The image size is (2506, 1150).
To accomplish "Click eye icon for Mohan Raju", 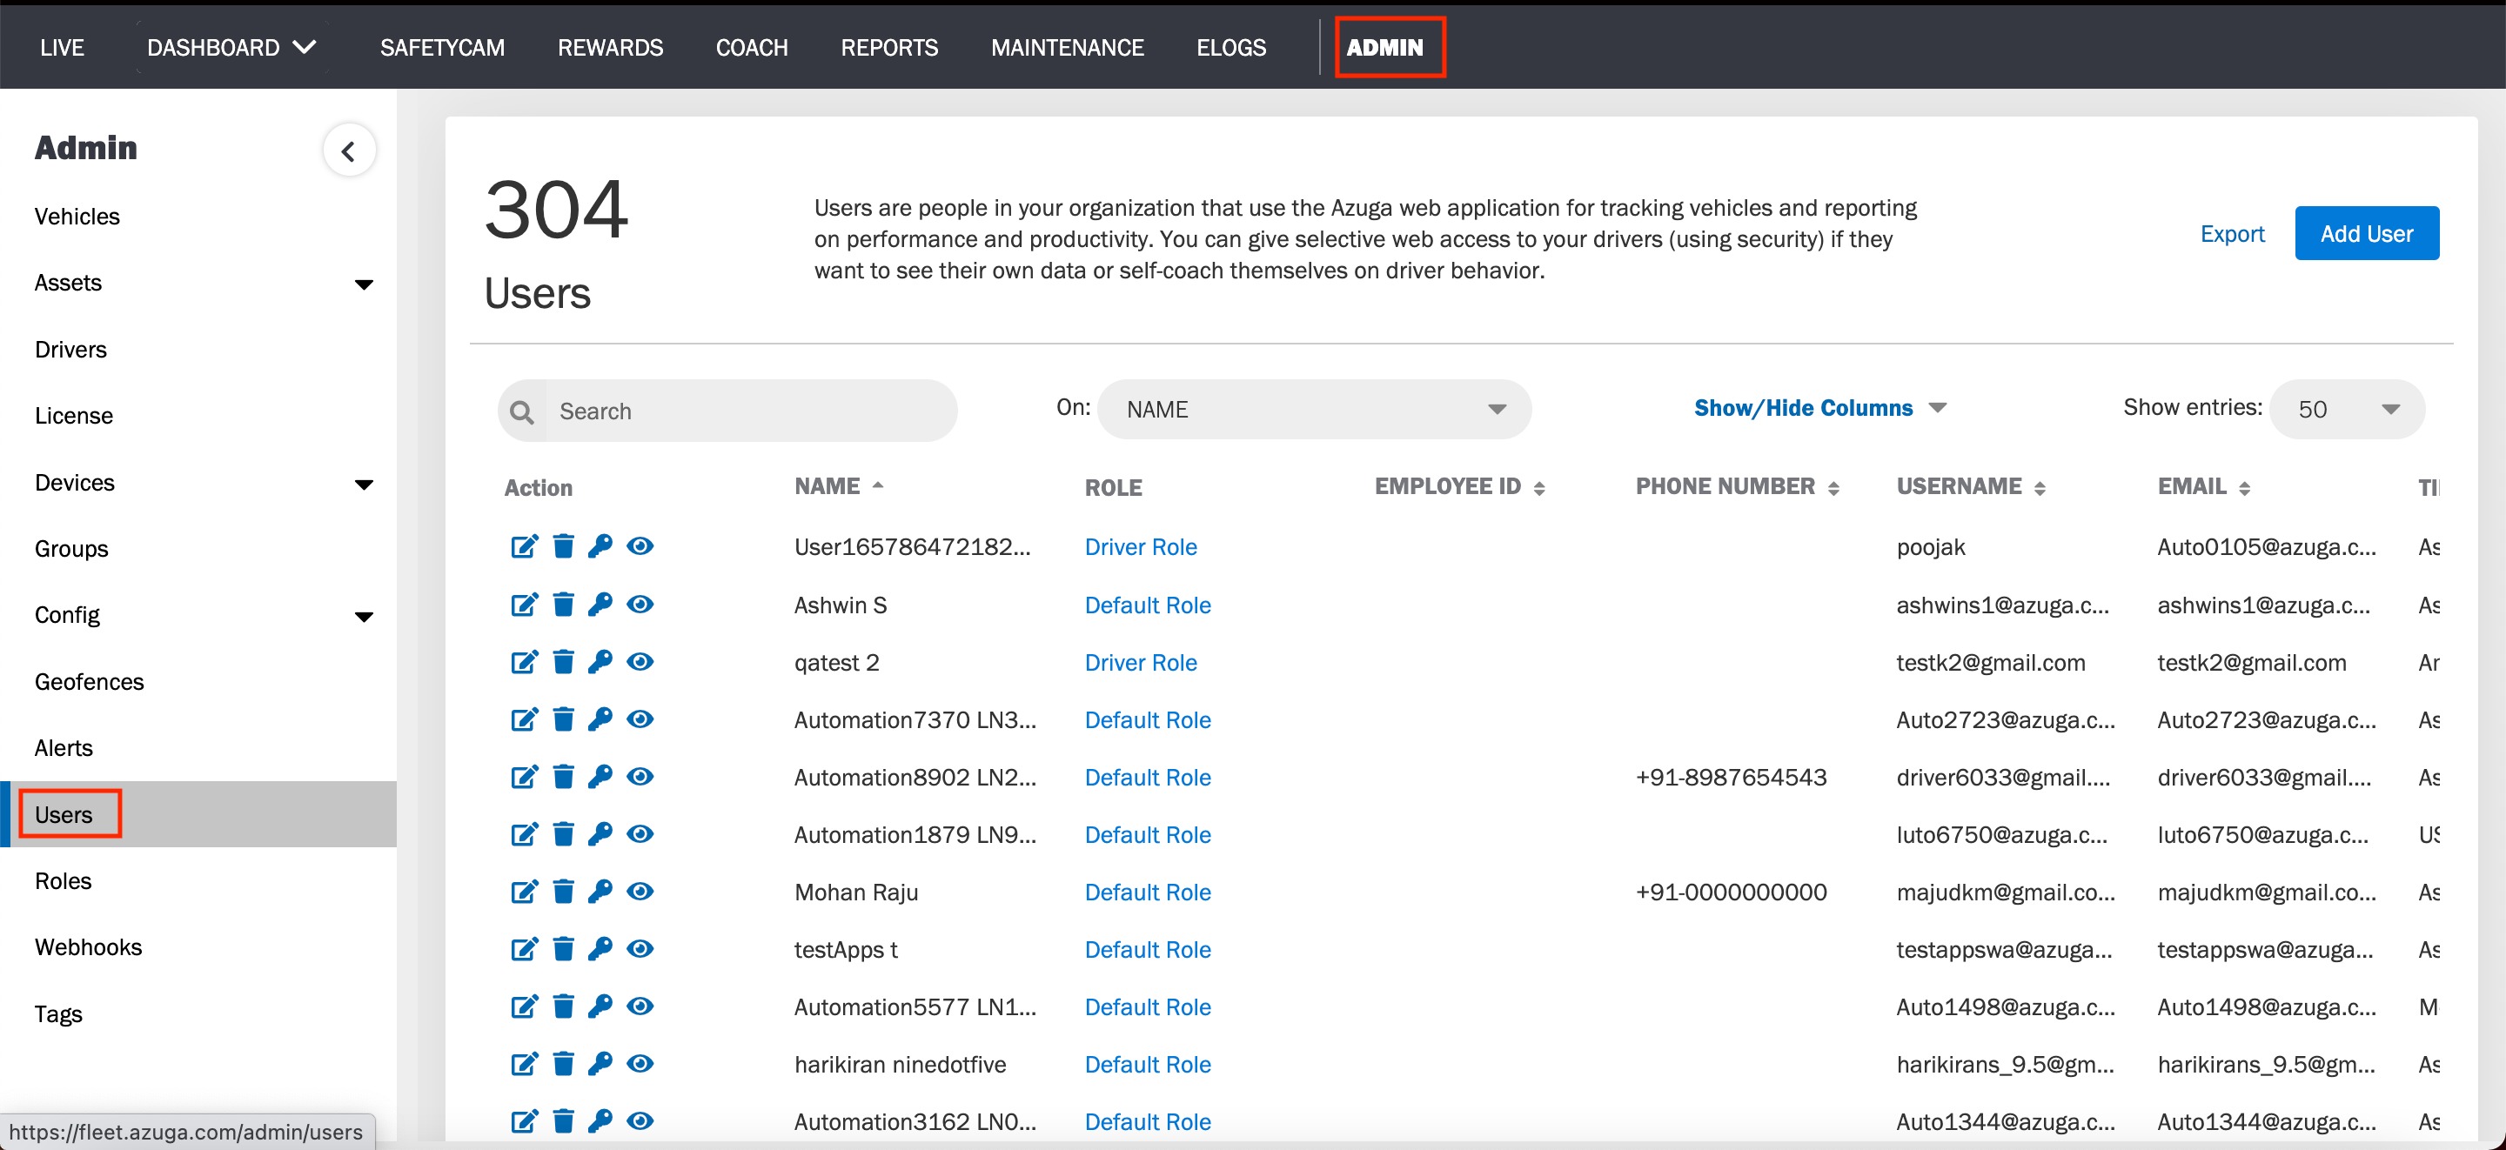I will click(x=640, y=891).
